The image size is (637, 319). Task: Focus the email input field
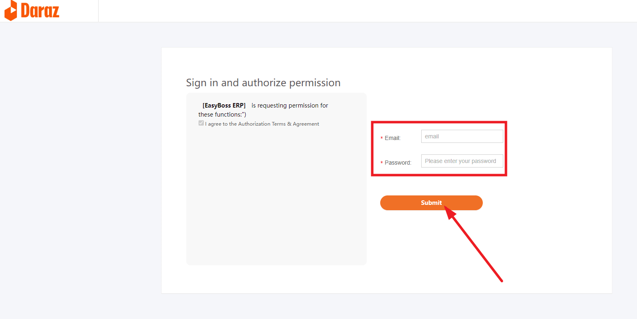(462, 136)
